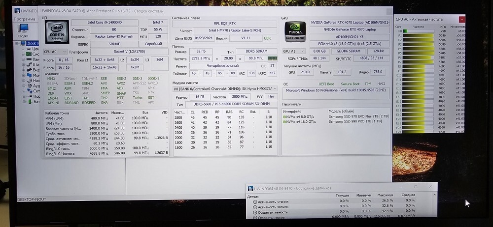Open the CPU #0 selector dropdown
This screenshot has width=493, height=227.
coord(55,52)
